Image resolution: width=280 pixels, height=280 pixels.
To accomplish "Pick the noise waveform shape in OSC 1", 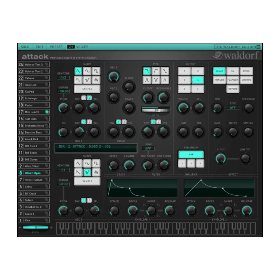I will coord(96,80).
